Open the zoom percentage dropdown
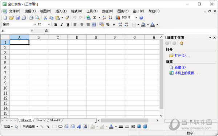The image size is (218, 136). (136, 17)
